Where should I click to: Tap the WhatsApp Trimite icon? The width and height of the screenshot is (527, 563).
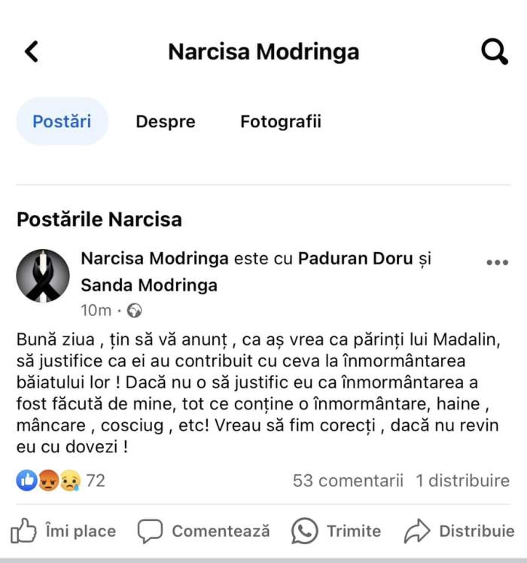click(305, 531)
